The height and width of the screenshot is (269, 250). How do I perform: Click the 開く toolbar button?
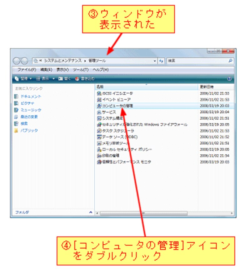pyautogui.click(x=64, y=78)
